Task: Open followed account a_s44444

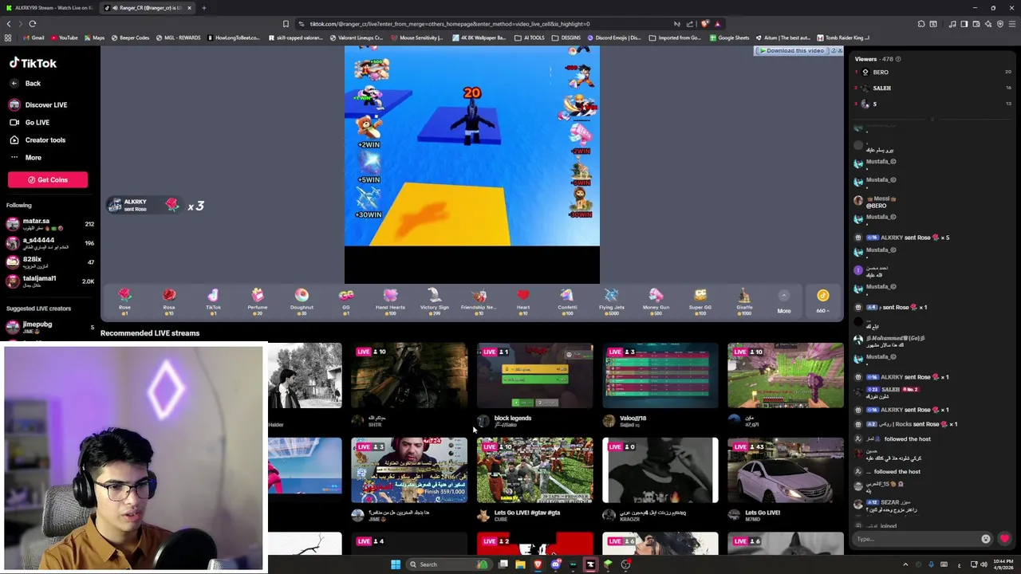Action: [x=50, y=243]
